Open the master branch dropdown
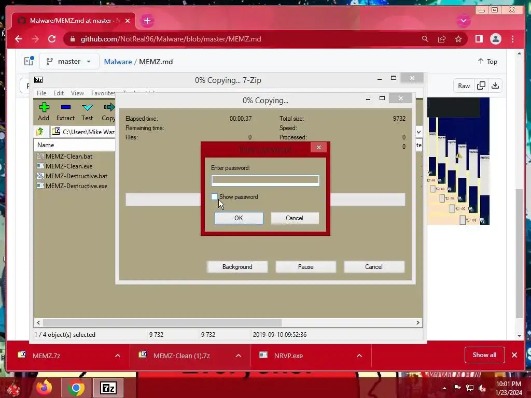Screen dimensions: 531x398 [69, 61]
